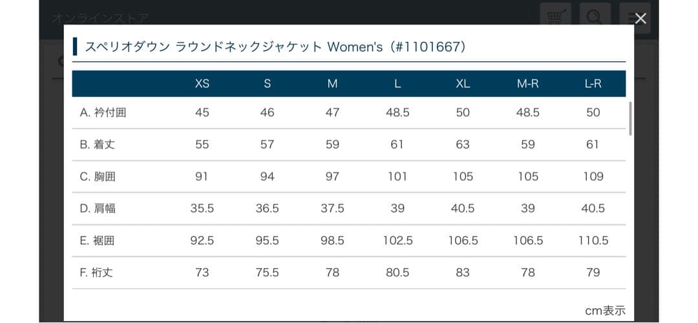Open the hamburger menu icon
Screen dimensions: 698x323
pyautogui.click(x=628, y=18)
